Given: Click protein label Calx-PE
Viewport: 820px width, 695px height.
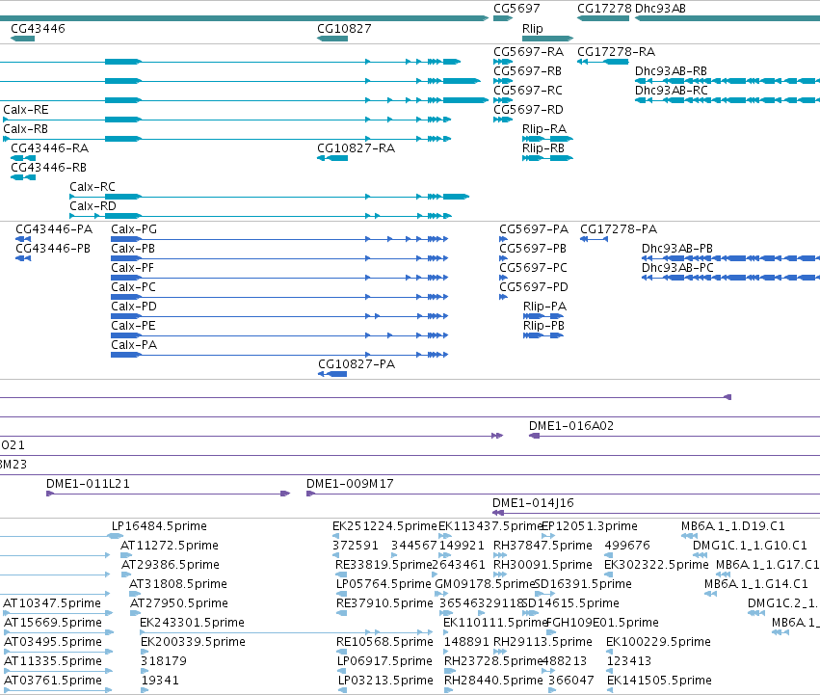Looking at the screenshot, I should [133, 327].
